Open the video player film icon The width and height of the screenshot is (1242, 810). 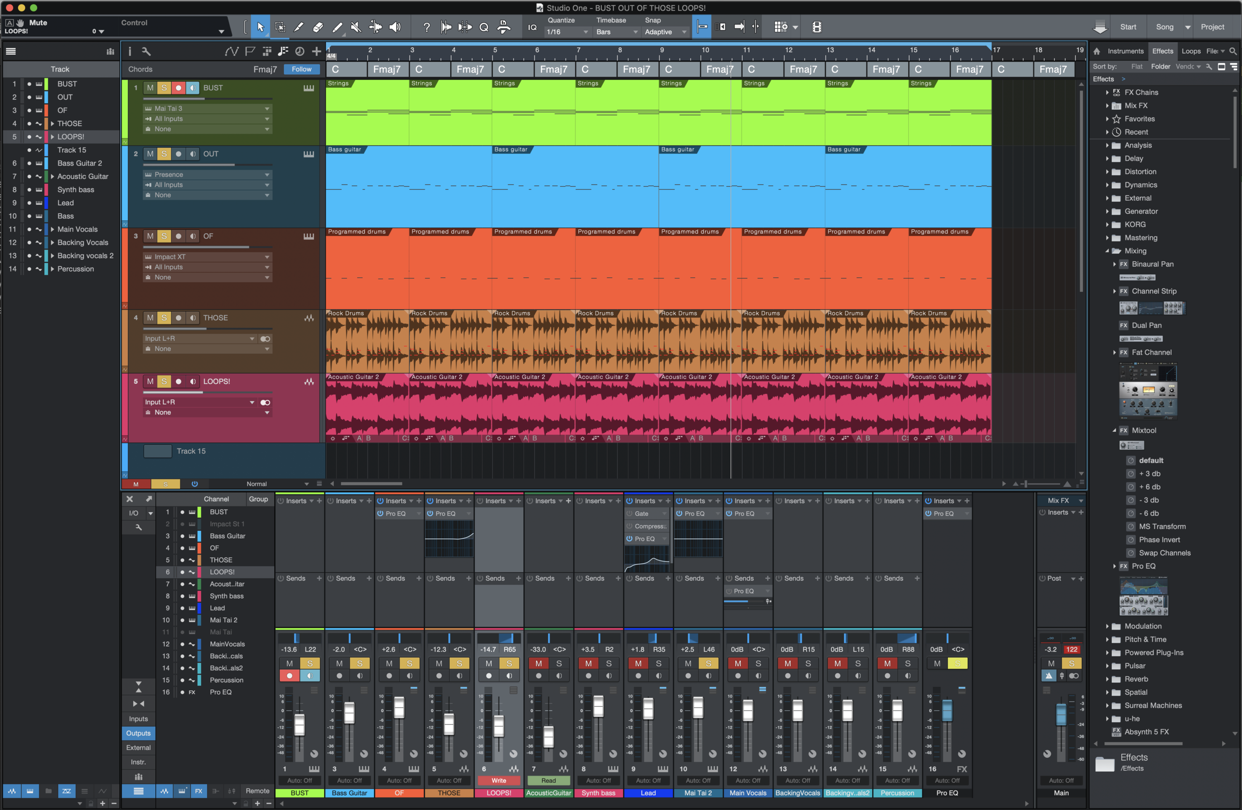click(817, 27)
